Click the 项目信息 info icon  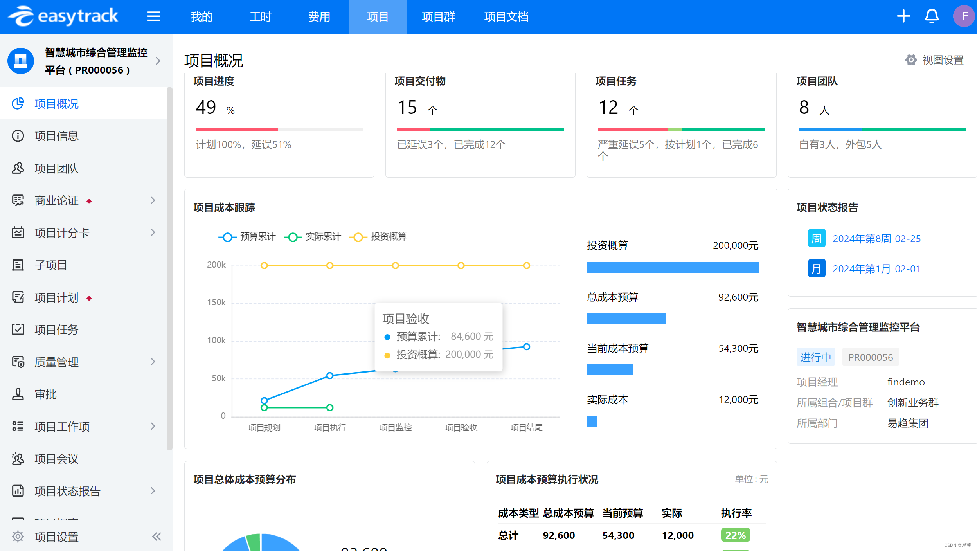coord(18,136)
